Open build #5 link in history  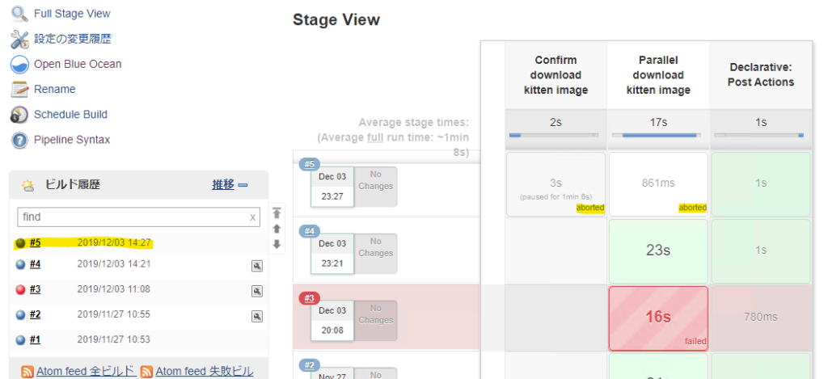[35, 242]
